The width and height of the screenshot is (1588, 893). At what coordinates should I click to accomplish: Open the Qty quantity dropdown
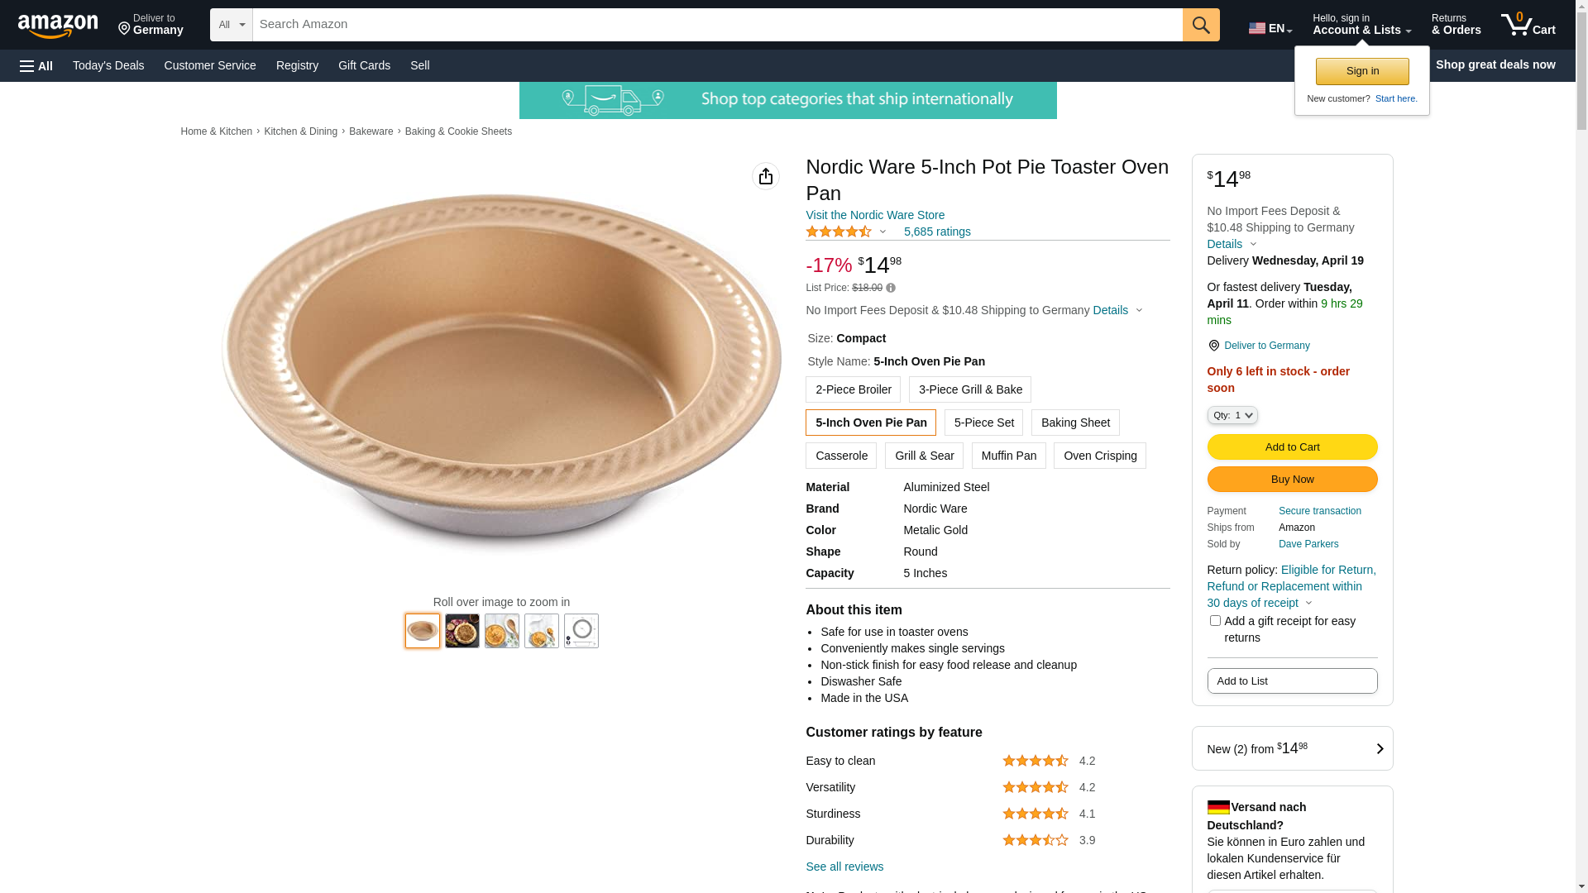tap(1232, 415)
